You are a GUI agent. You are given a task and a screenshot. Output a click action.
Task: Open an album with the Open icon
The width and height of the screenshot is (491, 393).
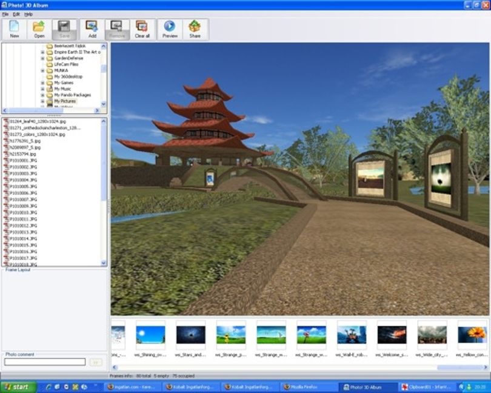click(x=39, y=30)
